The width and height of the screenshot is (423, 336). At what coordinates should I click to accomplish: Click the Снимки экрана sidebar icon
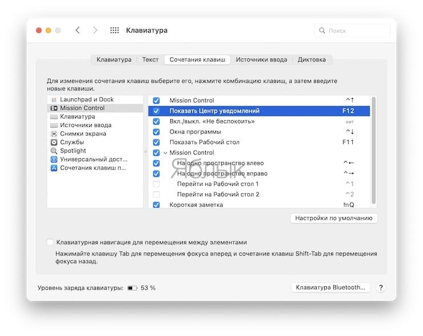coord(54,134)
